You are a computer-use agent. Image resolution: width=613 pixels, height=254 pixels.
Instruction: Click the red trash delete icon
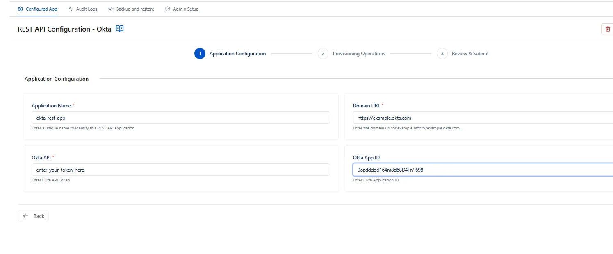point(608,29)
